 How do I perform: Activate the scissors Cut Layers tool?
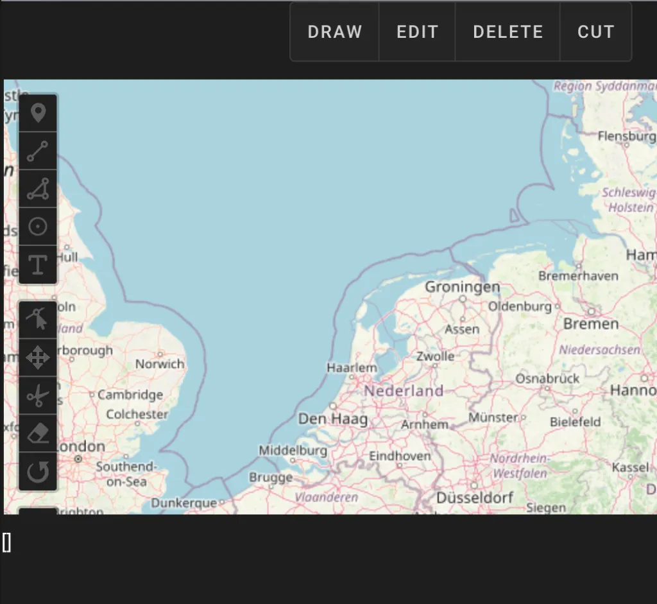point(38,395)
